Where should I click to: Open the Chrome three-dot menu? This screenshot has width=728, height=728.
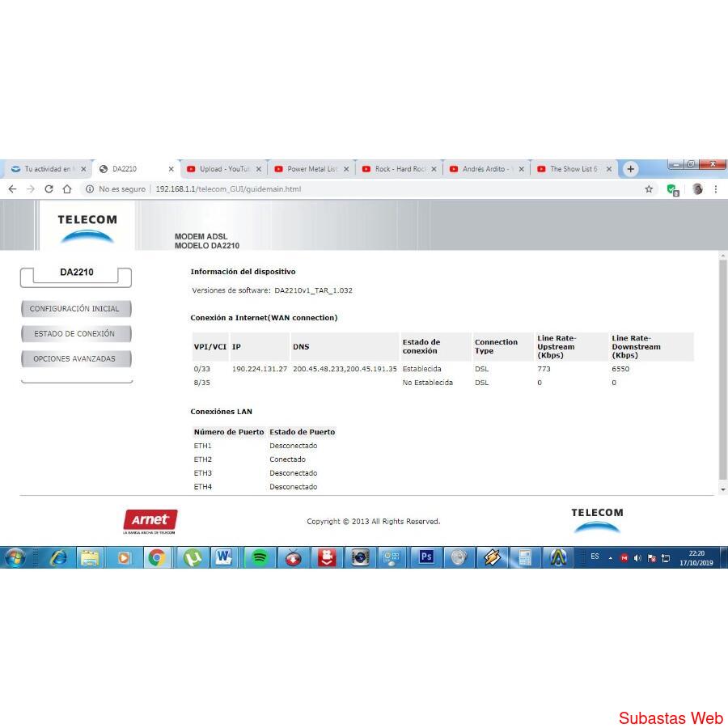716,189
